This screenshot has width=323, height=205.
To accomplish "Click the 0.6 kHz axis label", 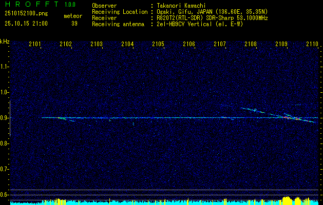I will [x=5, y=195].
